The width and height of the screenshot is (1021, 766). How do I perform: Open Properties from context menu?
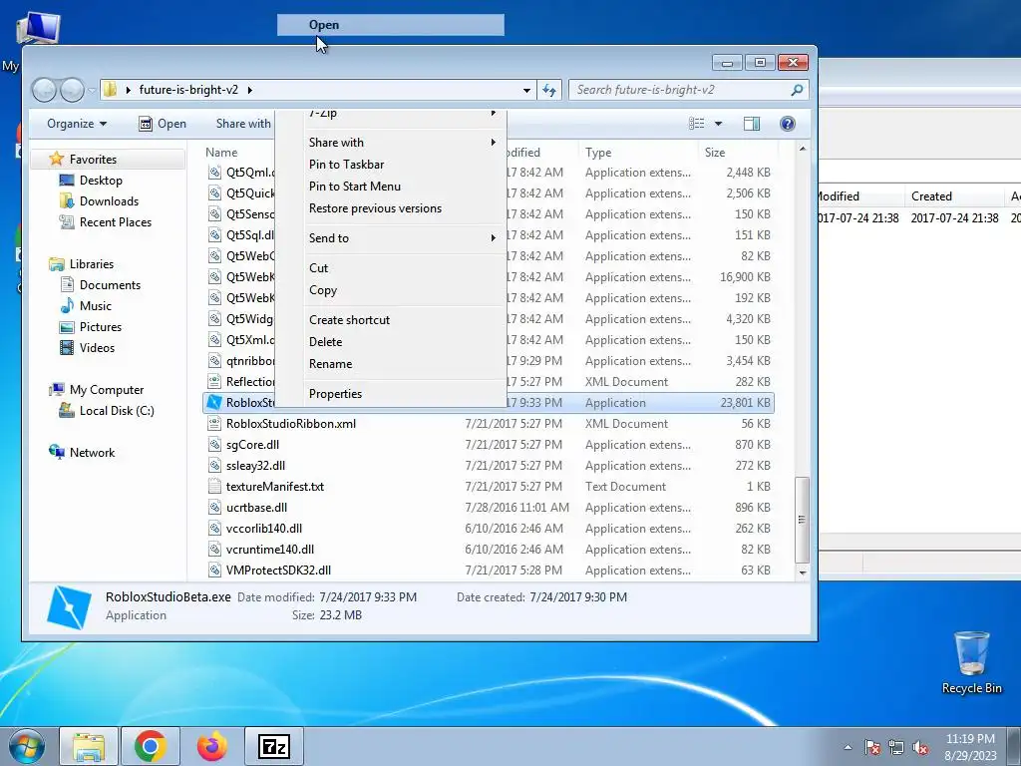404,393
